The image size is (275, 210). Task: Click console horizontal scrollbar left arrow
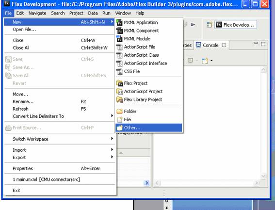tap(157, 183)
